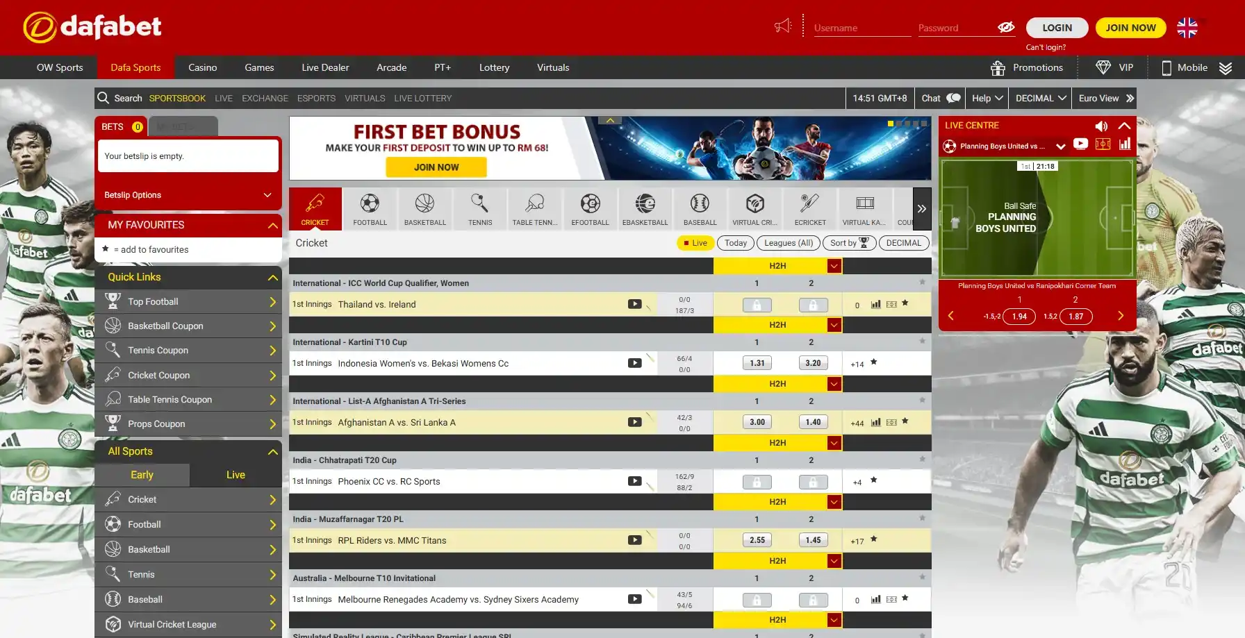
Task: Toggle password visibility eye icon
Action: coord(1005,27)
